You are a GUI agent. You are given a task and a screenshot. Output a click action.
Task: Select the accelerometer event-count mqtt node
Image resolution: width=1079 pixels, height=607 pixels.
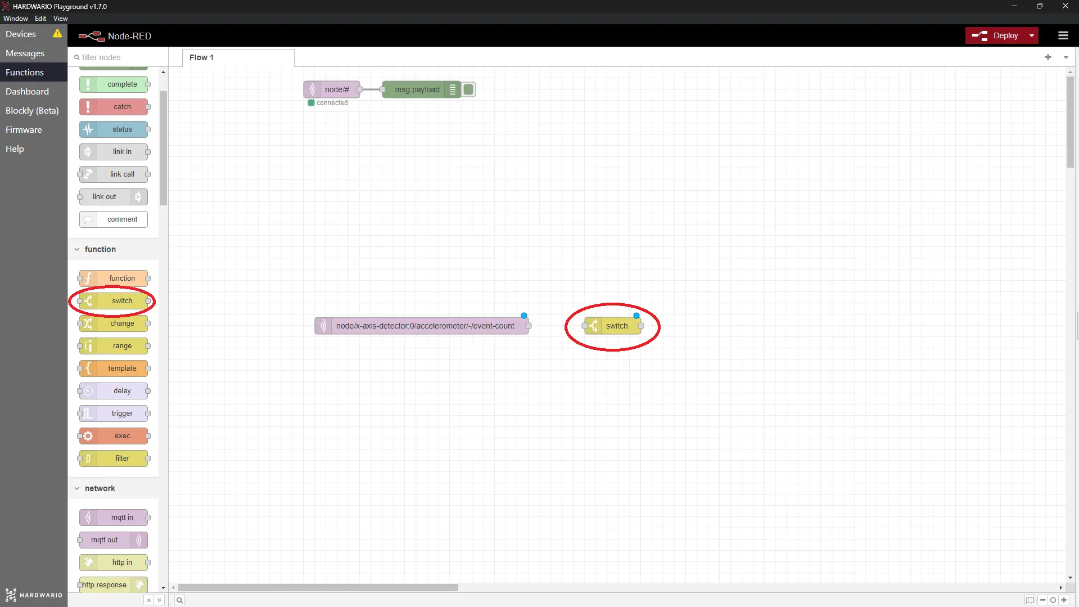click(x=422, y=326)
